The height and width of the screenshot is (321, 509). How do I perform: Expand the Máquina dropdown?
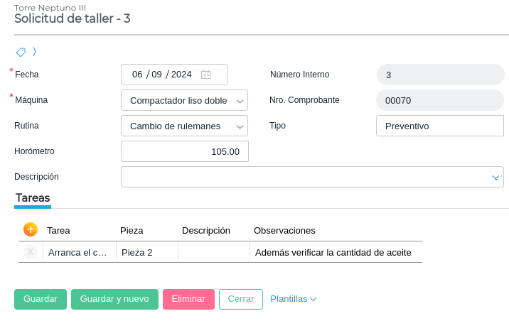(240, 101)
